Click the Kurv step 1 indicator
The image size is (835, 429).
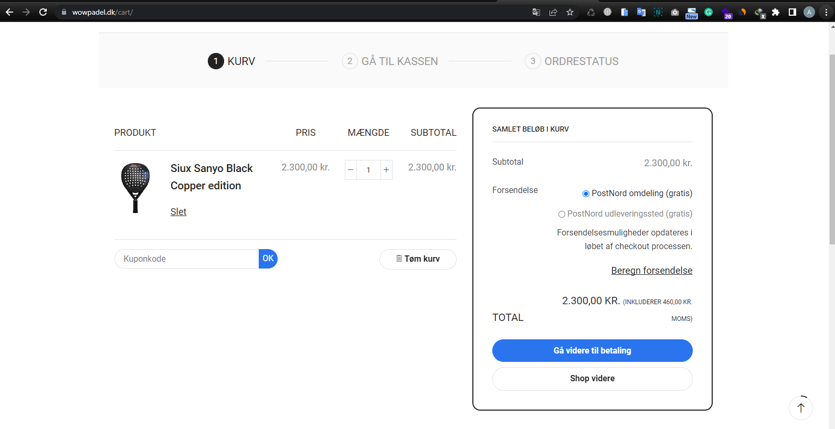231,61
